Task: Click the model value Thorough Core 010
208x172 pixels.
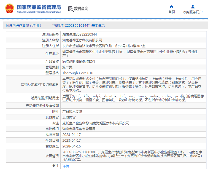Action: [78, 73]
